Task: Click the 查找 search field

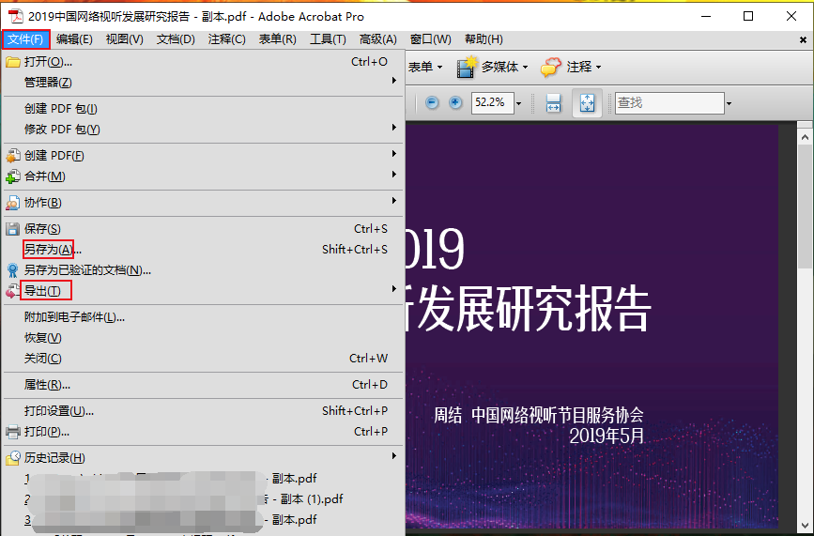Action: [669, 102]
